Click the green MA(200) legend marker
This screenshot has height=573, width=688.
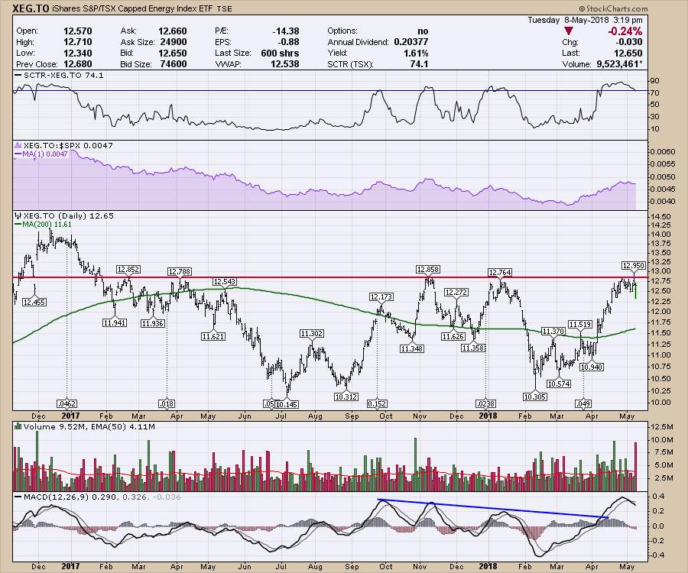pos(18,225)
